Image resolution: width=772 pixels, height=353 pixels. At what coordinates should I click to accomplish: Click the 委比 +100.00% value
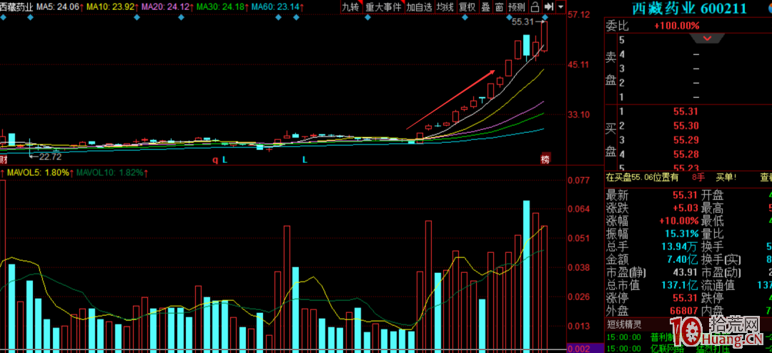[676, 26]
